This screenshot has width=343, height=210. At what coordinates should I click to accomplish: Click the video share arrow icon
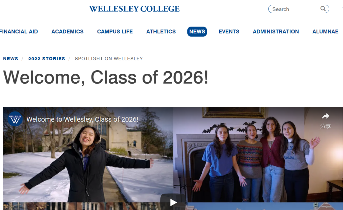click(326, 116)
